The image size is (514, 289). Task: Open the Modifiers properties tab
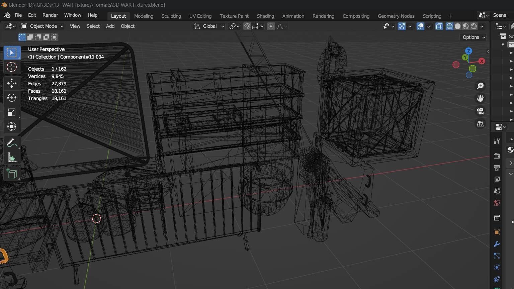coord(497,244)
